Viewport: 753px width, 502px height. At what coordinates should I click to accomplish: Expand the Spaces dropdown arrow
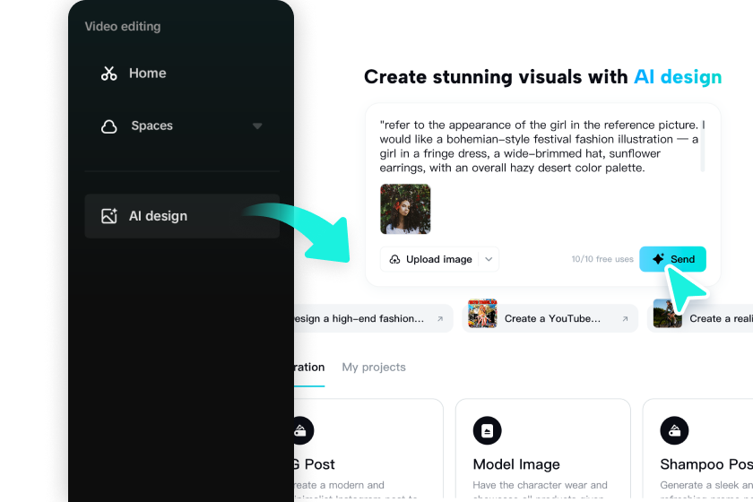point(257,126)
